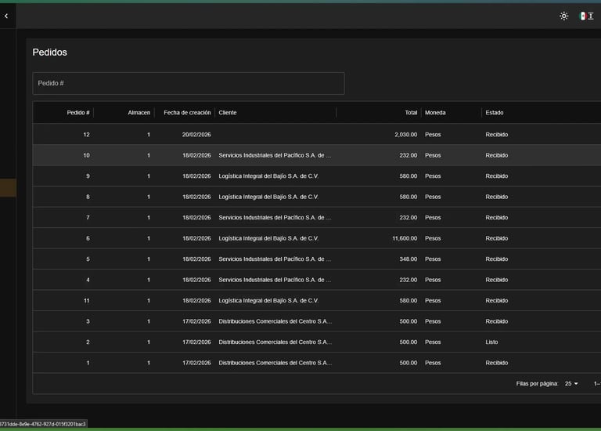Click the 11,600.00 total amount

click(x=405, y=238)
